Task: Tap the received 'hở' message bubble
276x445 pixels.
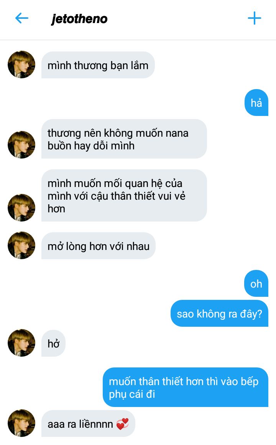Action: (x=53, y=343)
